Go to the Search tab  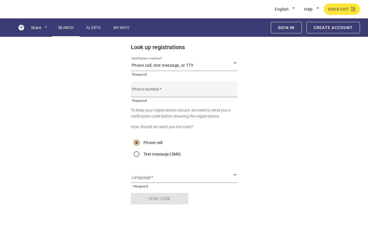click(x=66, y=28)
